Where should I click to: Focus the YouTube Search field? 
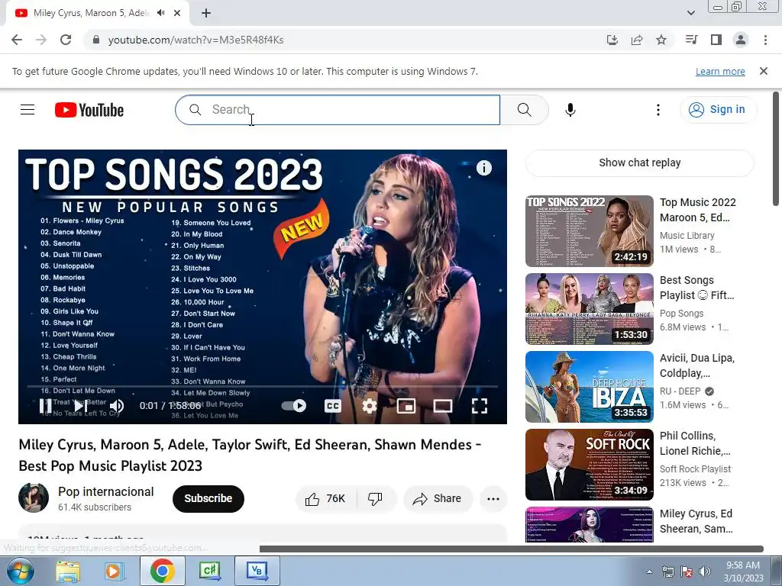pyautogui.click(x=338, y=110)
